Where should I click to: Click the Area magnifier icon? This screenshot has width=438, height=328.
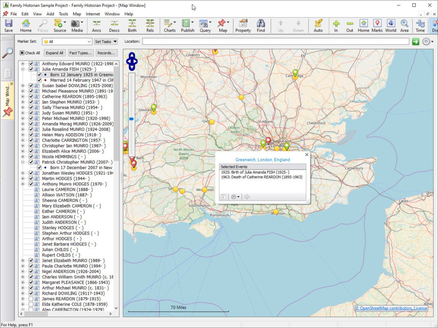point(404,26)
